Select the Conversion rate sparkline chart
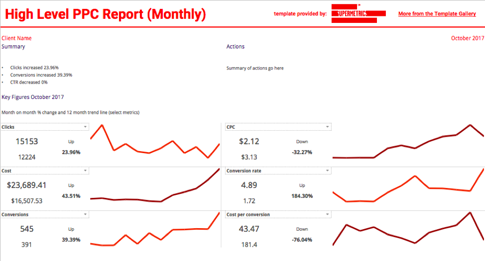 point(408,187)
